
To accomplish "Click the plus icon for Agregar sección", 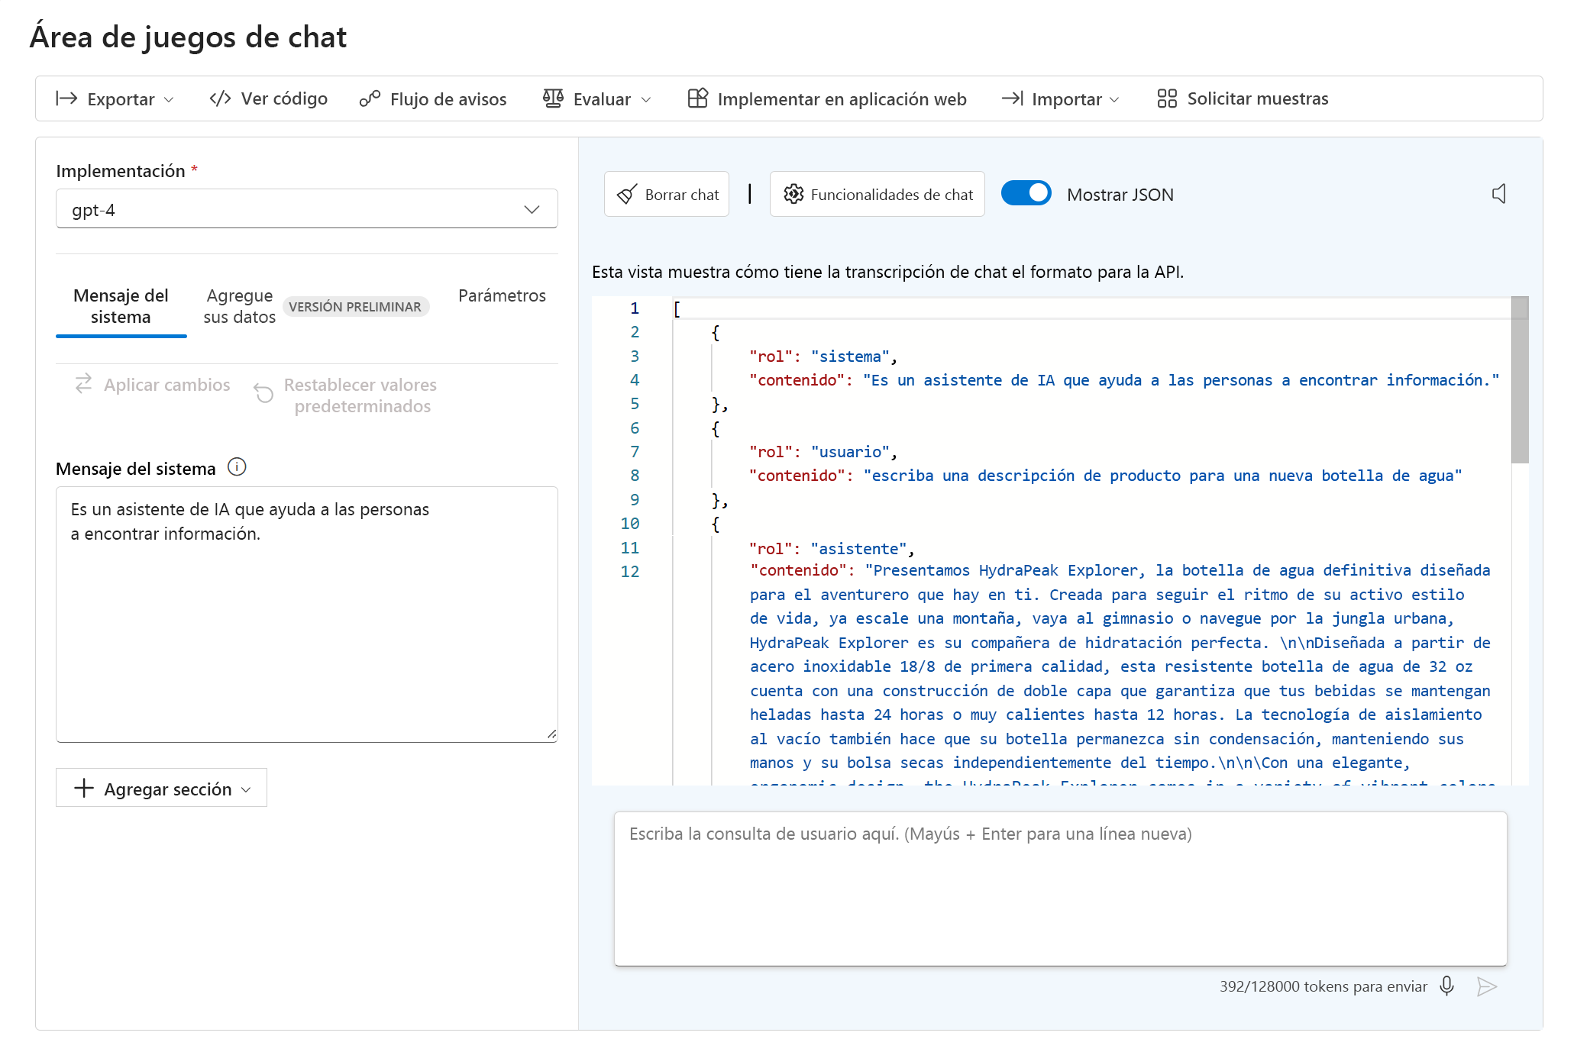I will pyautogui.click(x=84, y=789).
